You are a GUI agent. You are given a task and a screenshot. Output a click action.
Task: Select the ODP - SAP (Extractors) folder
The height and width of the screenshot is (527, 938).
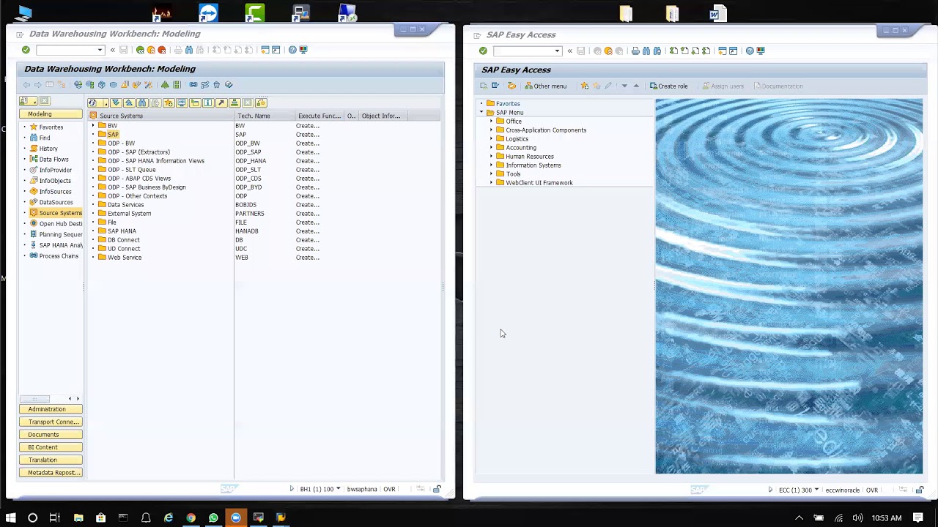point(139,152)
